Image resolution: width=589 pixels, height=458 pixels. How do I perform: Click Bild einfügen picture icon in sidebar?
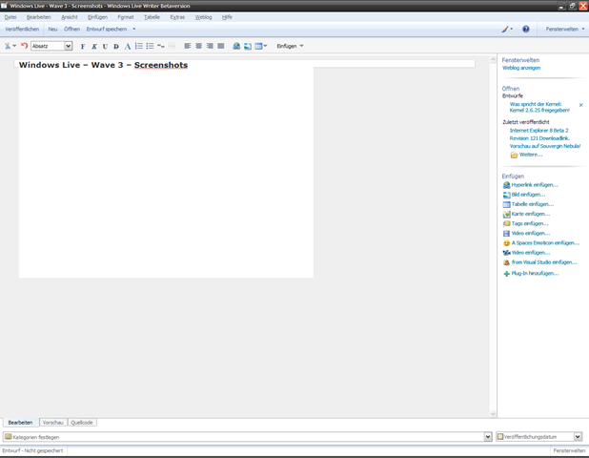506,195
